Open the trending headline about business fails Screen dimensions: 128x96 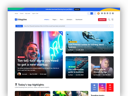pyautogui.click(x=45, y=26)
